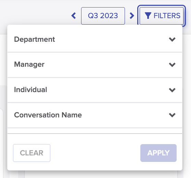Screen dimensions: 191x178
Task: Select the Individual label text
Action: [30, 90]
